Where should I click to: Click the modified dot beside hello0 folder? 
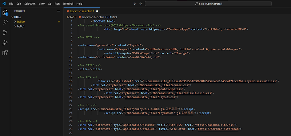(x=59, y=22)
